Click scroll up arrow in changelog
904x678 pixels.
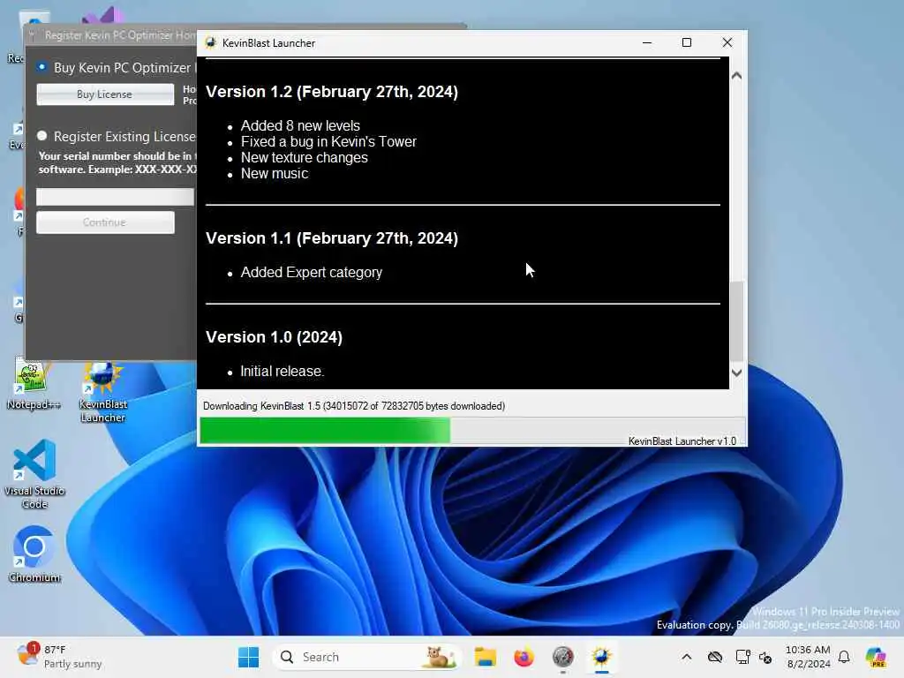coord(736,76)
